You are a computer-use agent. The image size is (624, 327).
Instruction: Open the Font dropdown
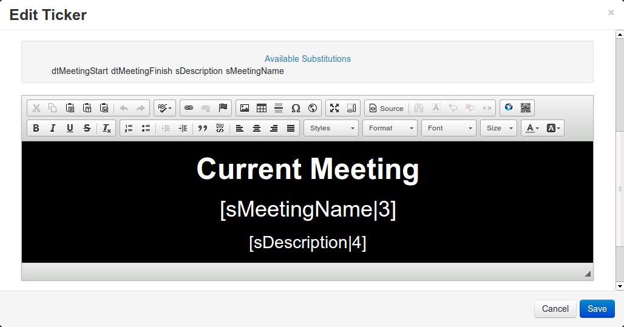(x=449, y=128)
